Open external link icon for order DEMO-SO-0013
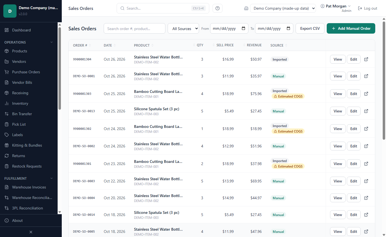This screenshot has height=237, width=386. tap(366, 111)
